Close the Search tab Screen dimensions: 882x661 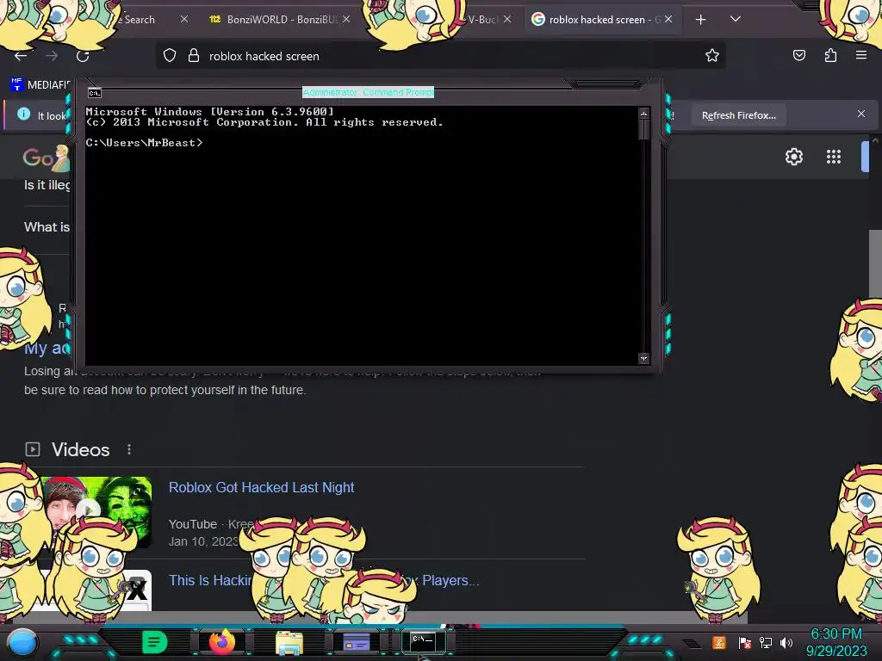[184, 19]
